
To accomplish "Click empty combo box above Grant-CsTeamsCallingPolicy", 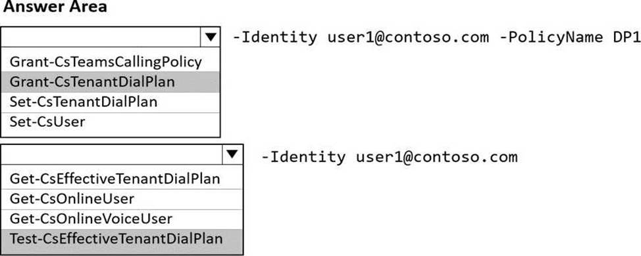I will (101, 37).
